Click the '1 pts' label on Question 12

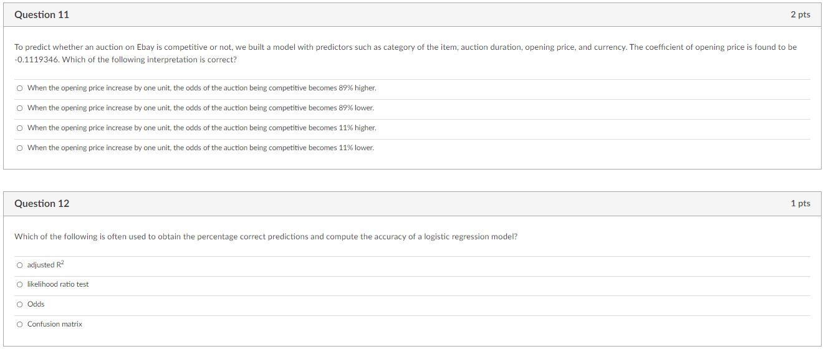pyautogui.click(x=800, y=203)
